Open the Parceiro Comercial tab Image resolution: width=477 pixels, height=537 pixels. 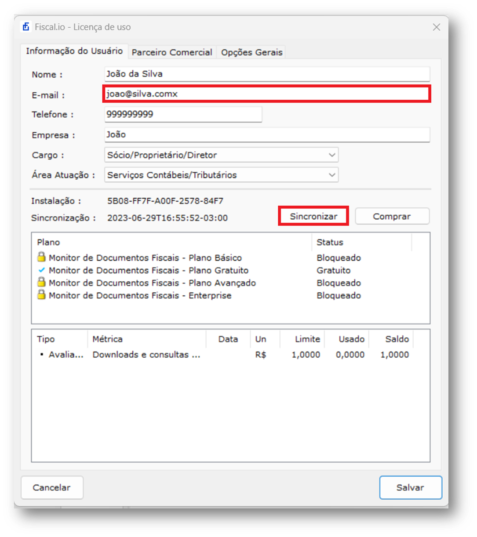coord(172,52)
